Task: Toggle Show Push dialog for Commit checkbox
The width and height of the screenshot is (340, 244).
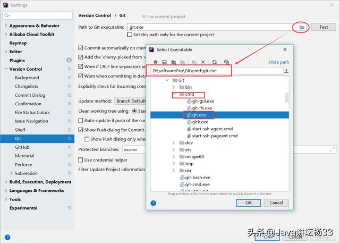Action: (80, 130)
